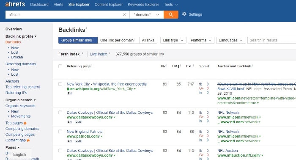This screenshot has width=296, height=160.
Task: Clear the nfl.com search field with X
Action: click(x=124, y=15)
